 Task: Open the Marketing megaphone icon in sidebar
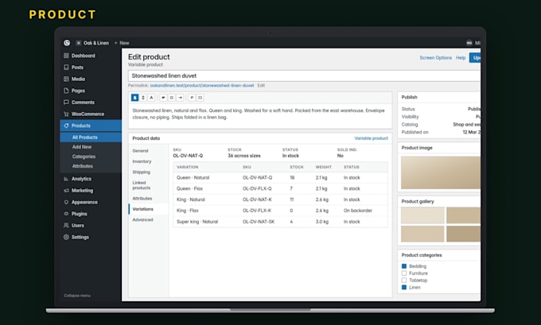tap(66, 191)
